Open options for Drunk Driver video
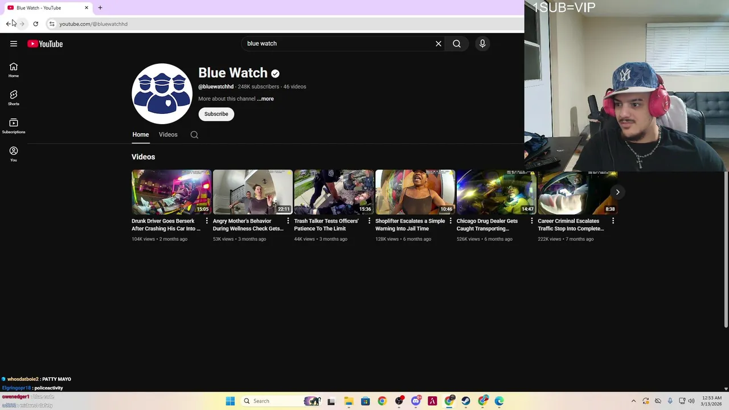The width and height of the screenshot is (729, 410). tap(207, 221)
